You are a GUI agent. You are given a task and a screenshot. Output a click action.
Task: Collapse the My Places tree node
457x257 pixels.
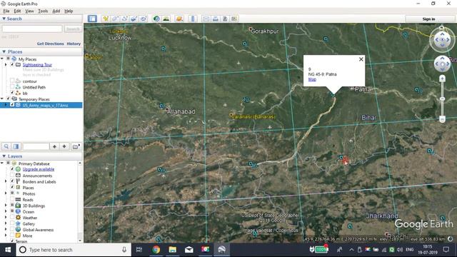pos(2,59)
